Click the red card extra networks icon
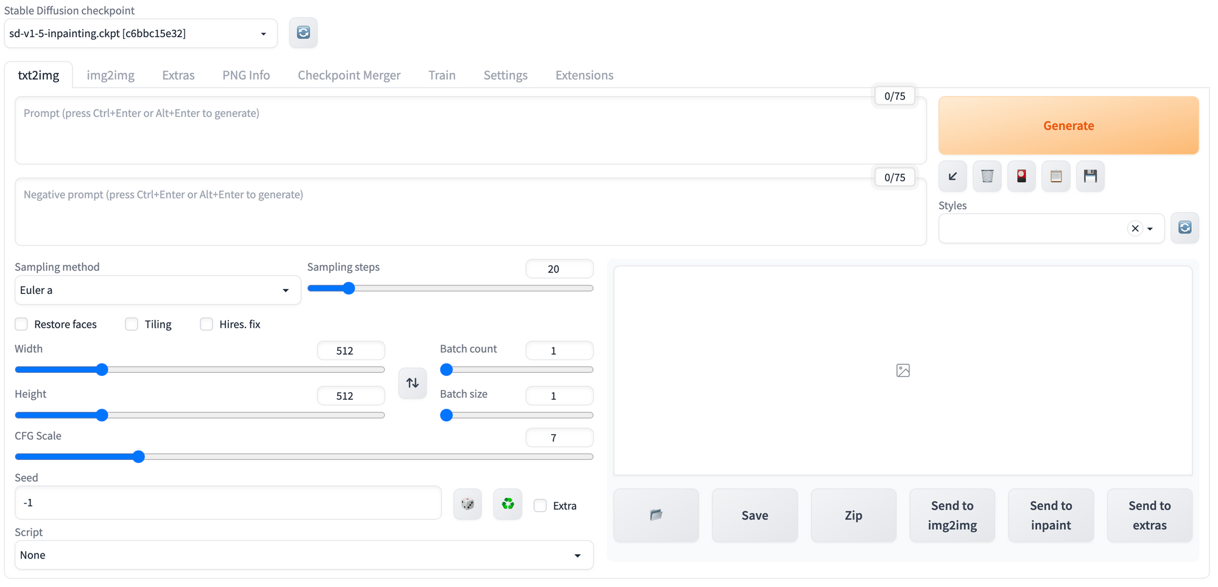1218x587 pixels. 1022,176
